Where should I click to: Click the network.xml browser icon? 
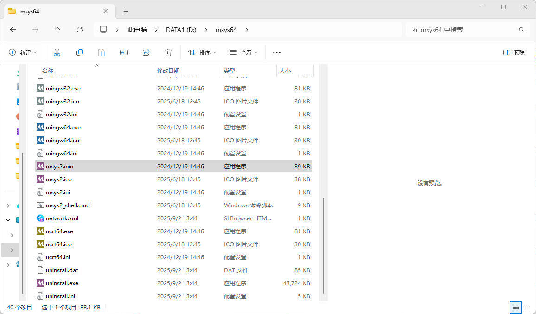coord(40,218)
